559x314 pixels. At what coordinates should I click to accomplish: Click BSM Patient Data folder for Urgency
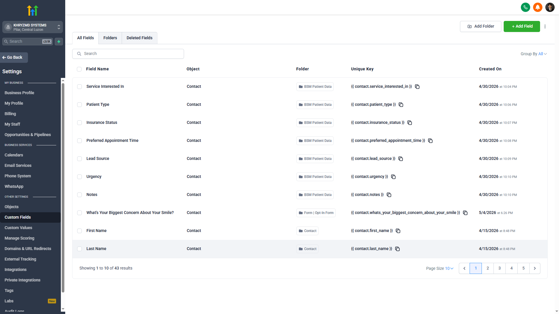[x=315, y=177]
